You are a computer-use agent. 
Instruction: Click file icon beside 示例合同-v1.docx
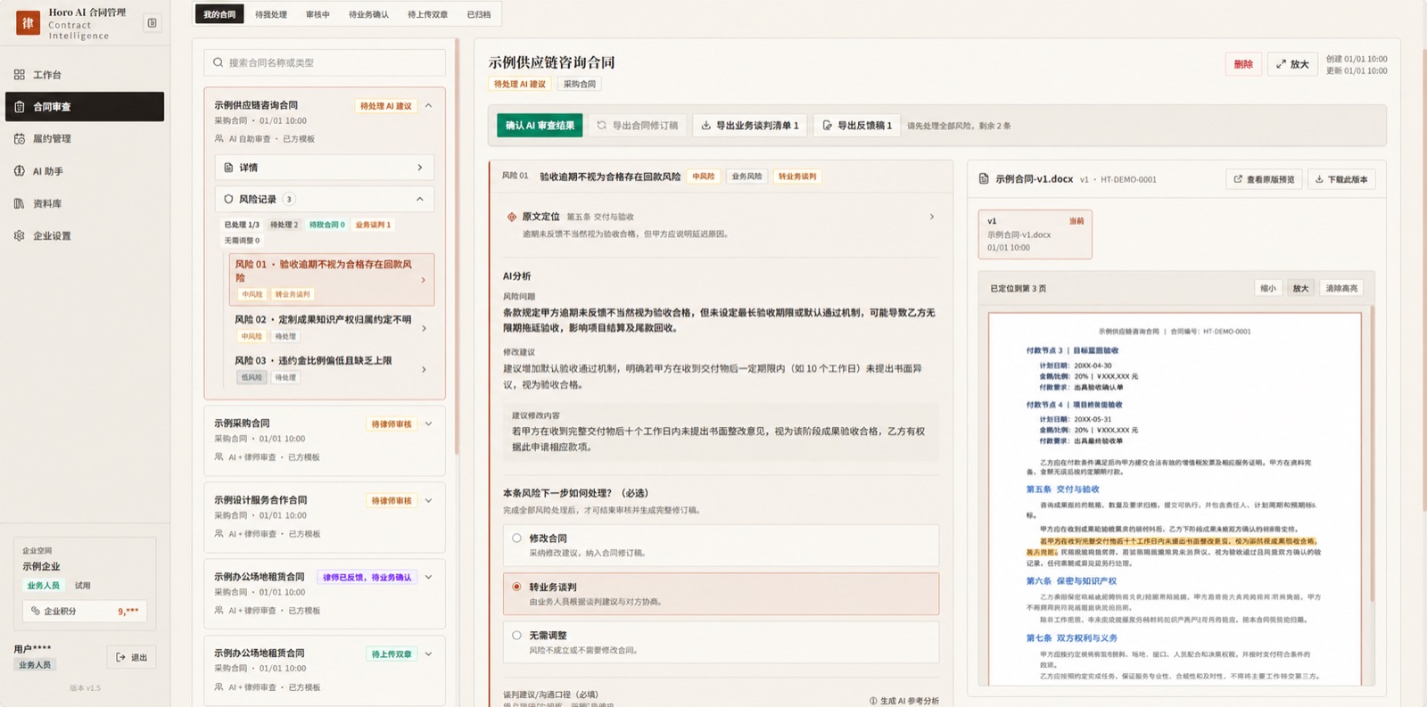coord(984,179)
